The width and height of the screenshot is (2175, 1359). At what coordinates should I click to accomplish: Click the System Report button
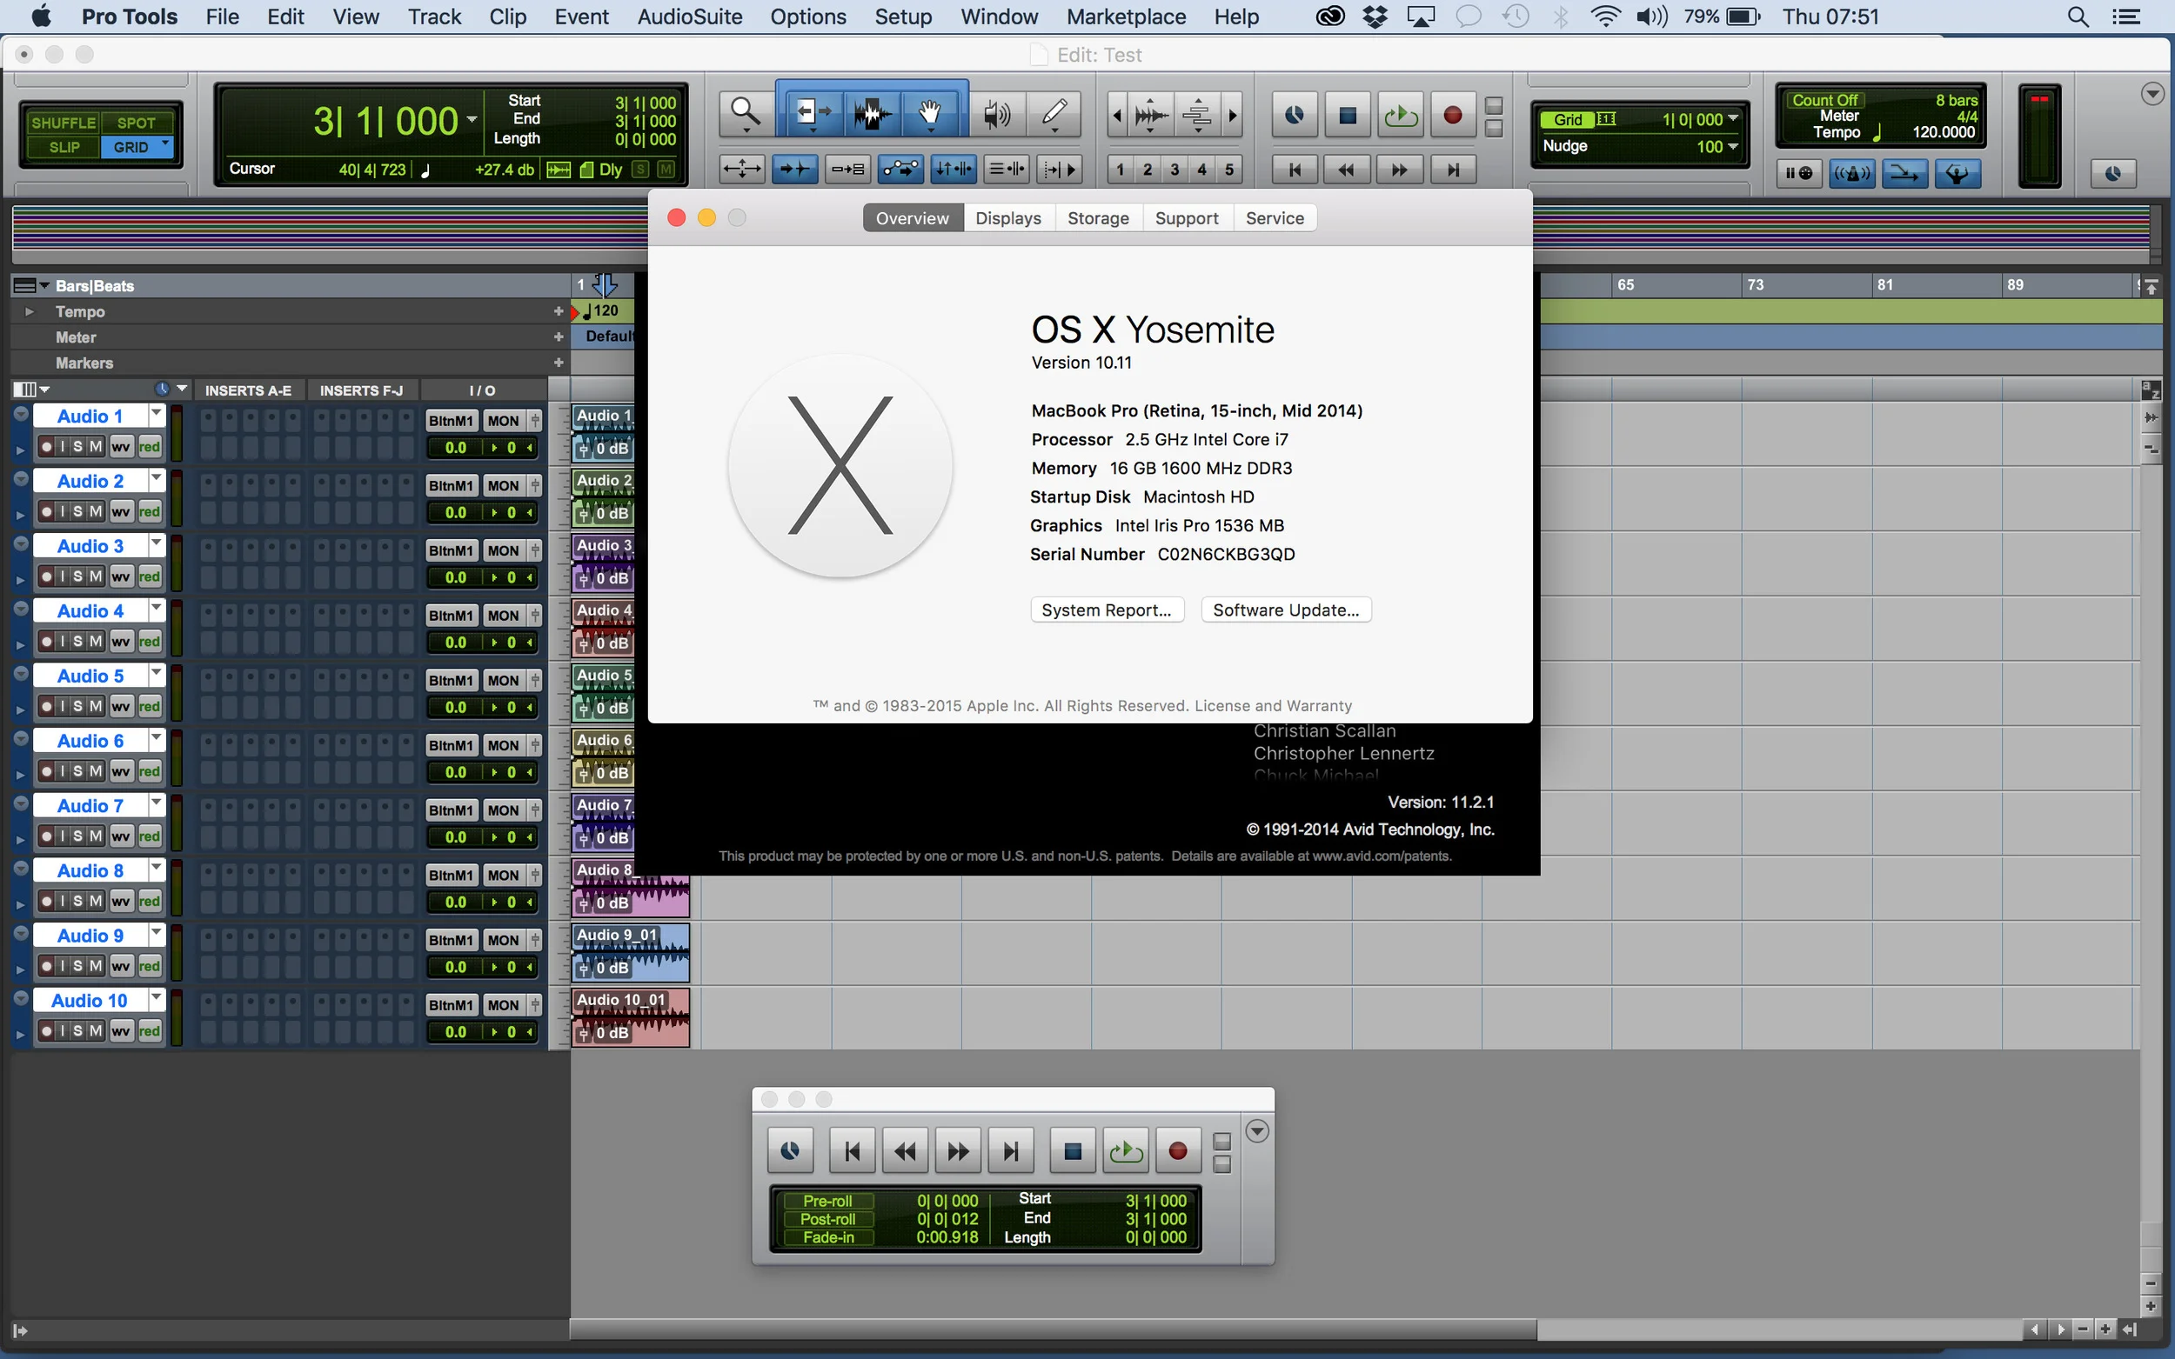pyautogui.click(x=1106, y=610)
